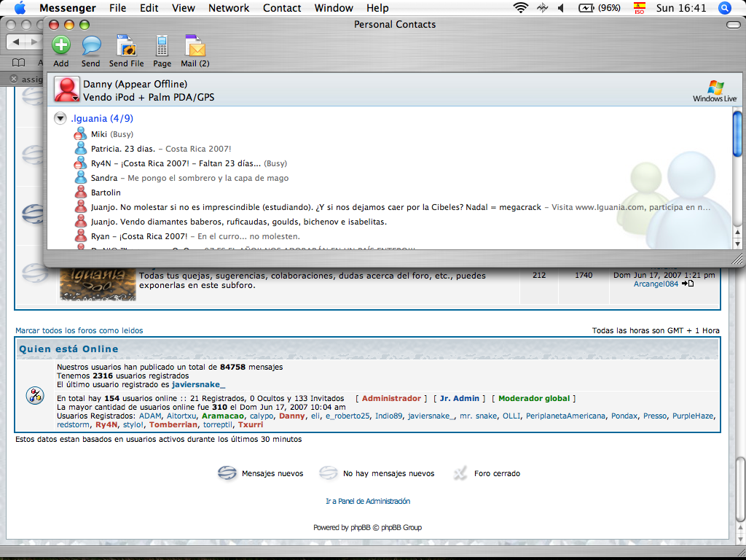
Task: Click the Iguania forum thumbnail image
Action: coord(98,285)
